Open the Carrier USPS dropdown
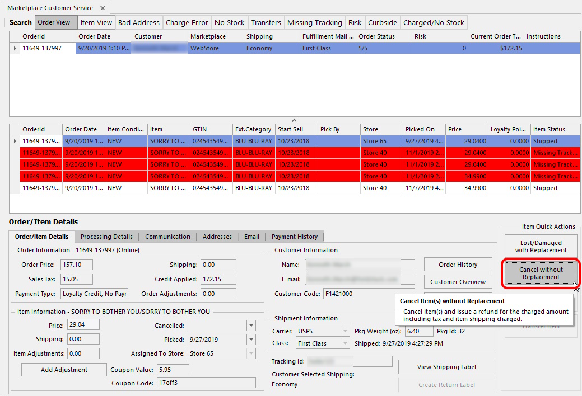582x396 pixels. click(x=345, y=331)
